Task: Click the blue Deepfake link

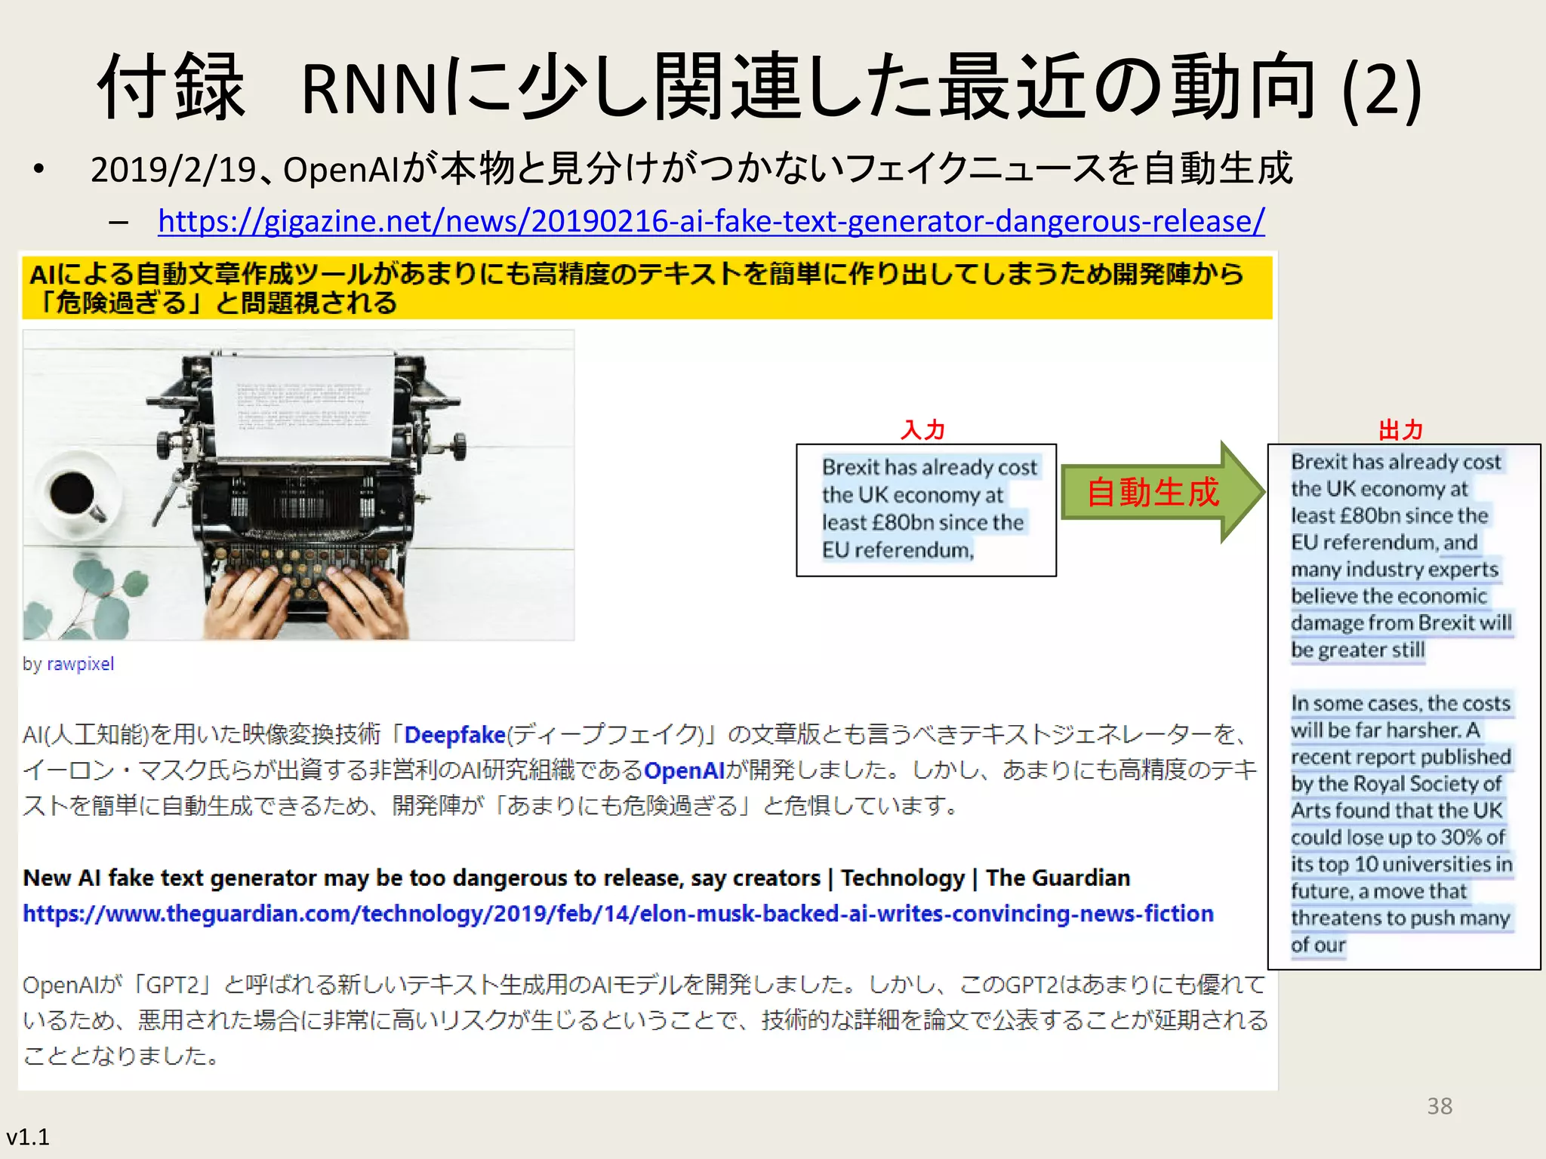Action: tap(455, 734)
